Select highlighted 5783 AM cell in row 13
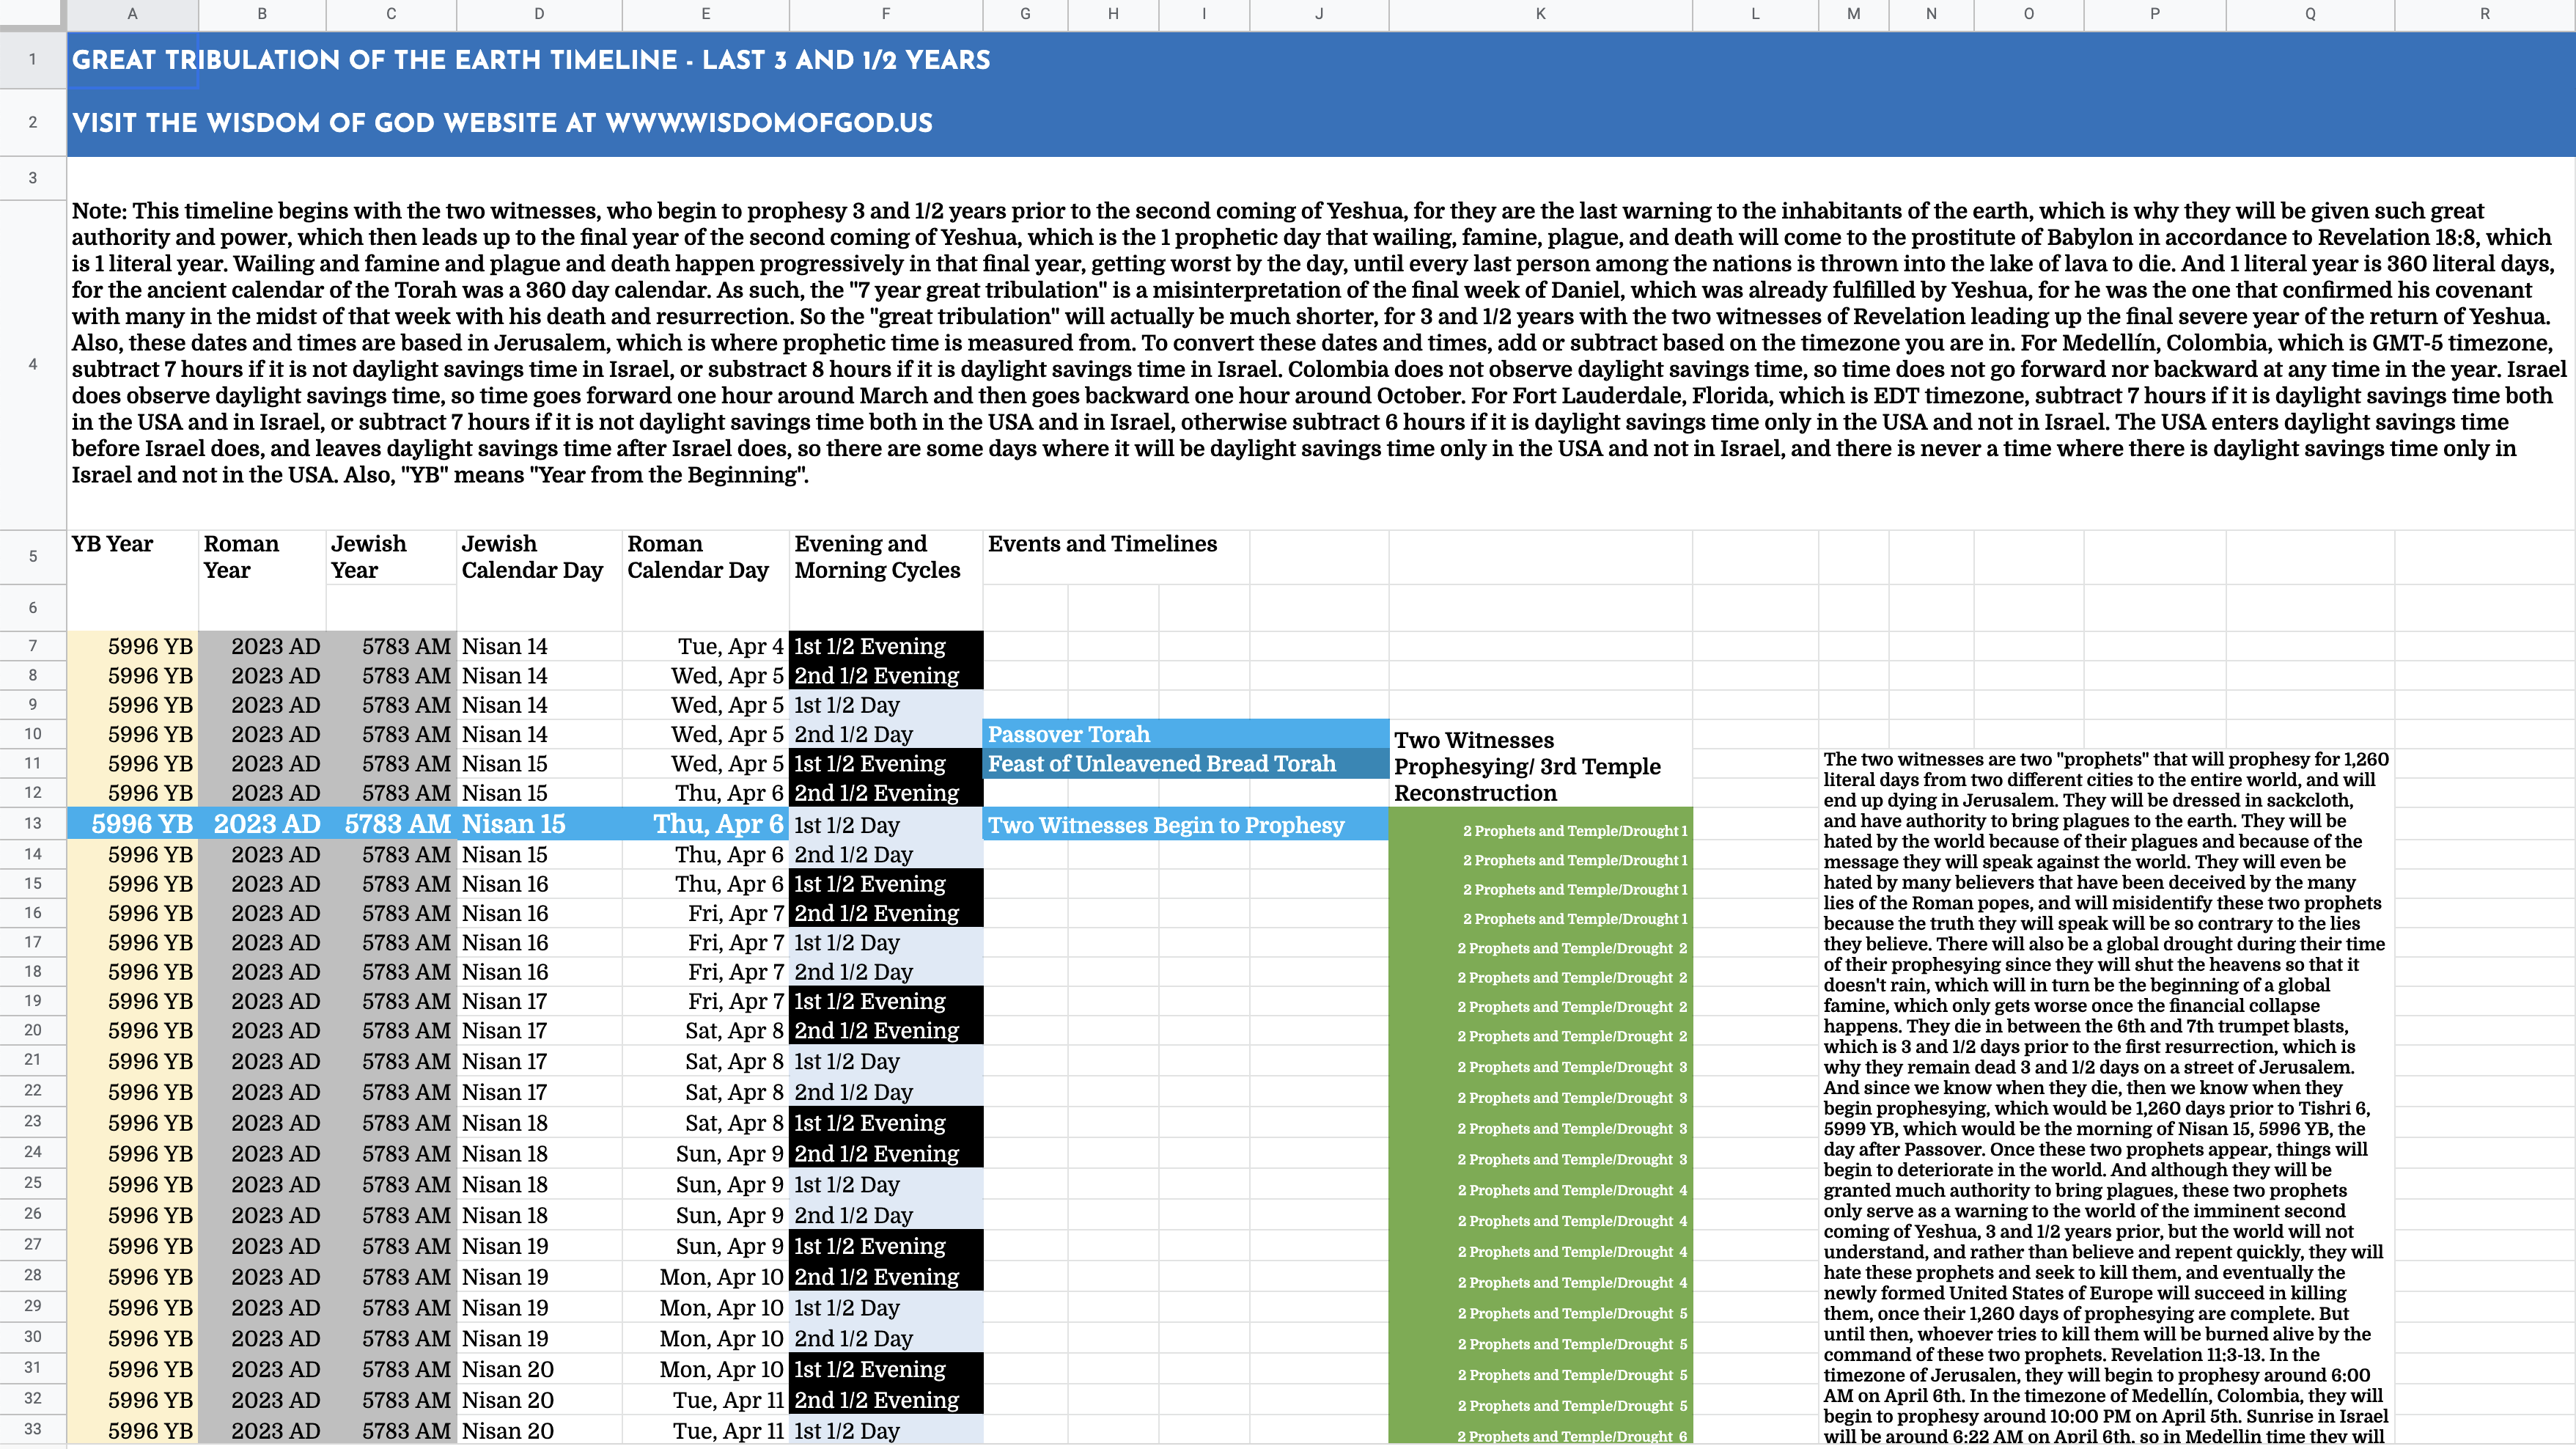 tap(391, 824)
